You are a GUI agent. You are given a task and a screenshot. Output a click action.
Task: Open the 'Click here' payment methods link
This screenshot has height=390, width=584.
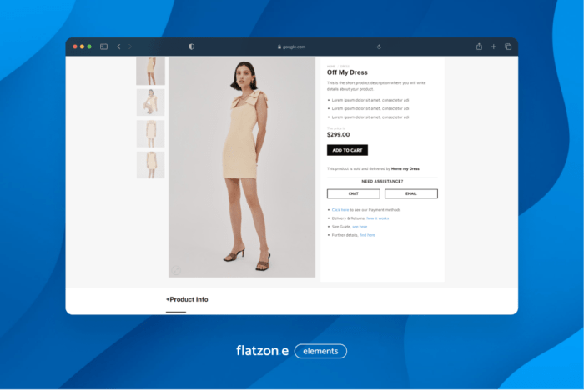pyautogui.click(x=340, y=210)
